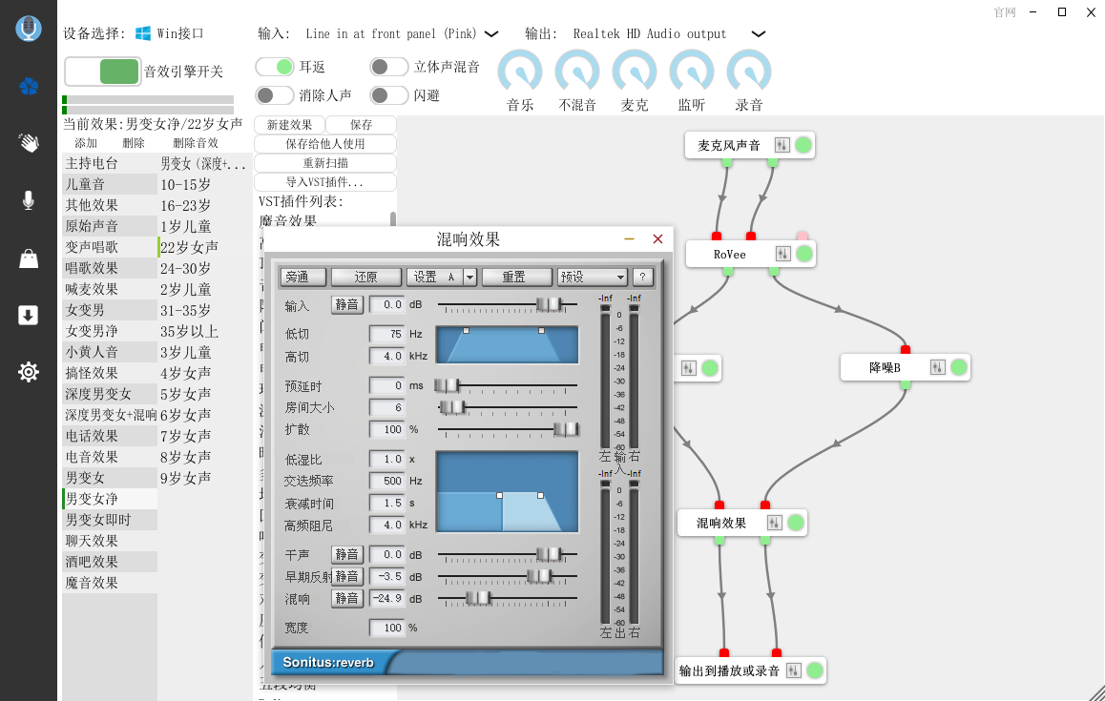The height and width of the screenshot is (701, 1105).
Task: Click the 房间大小 slider handle
Action: (452, 407)
